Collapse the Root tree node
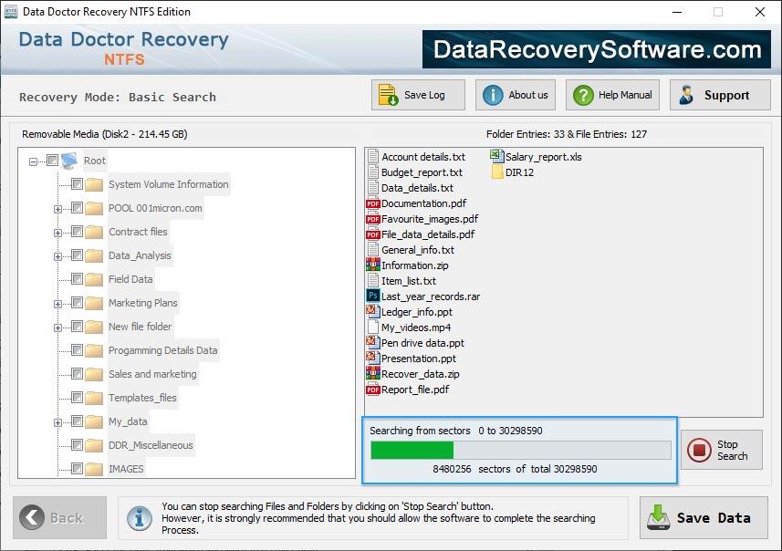The image size is (782, 551). pyautogui.click(x=34, y=160)
